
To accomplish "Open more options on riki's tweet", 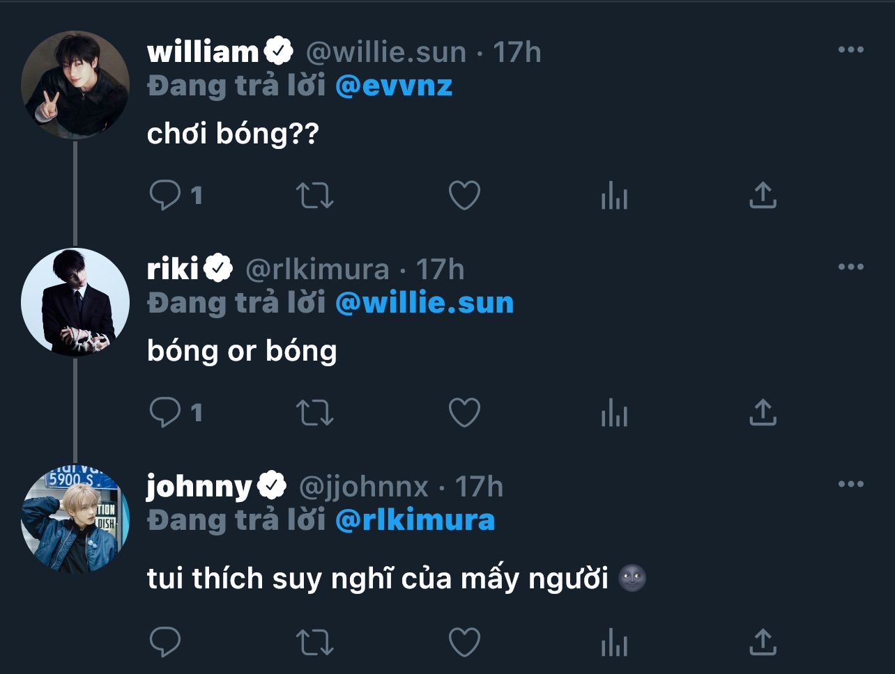I will (x=850, y=267).
